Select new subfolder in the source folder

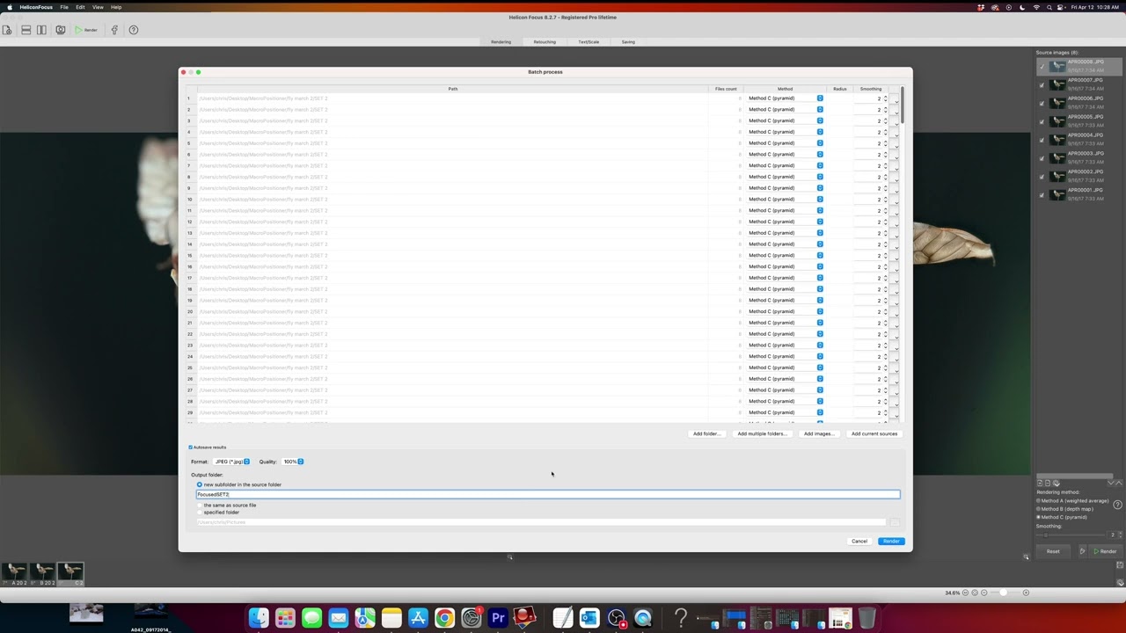[199, 484]
